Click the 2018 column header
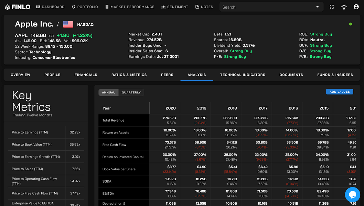Screen dimensions: 364x206 [x=232, y=108]
